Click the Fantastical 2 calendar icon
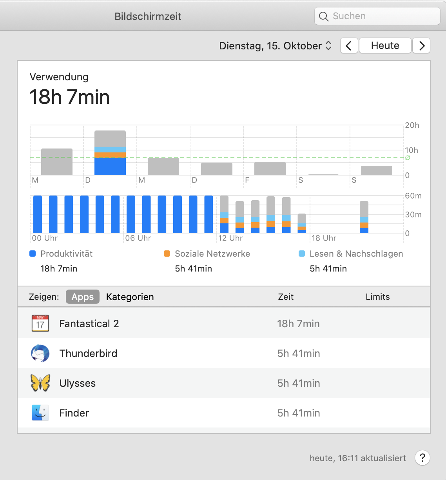Image resolution: width=446 pixels, height=480 pixels. tap(40, 324)
